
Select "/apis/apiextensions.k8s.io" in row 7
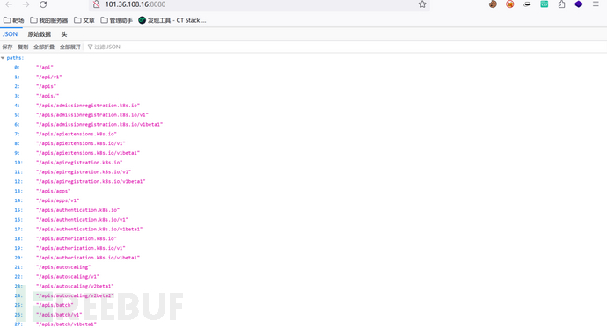(x=77, y=134)
